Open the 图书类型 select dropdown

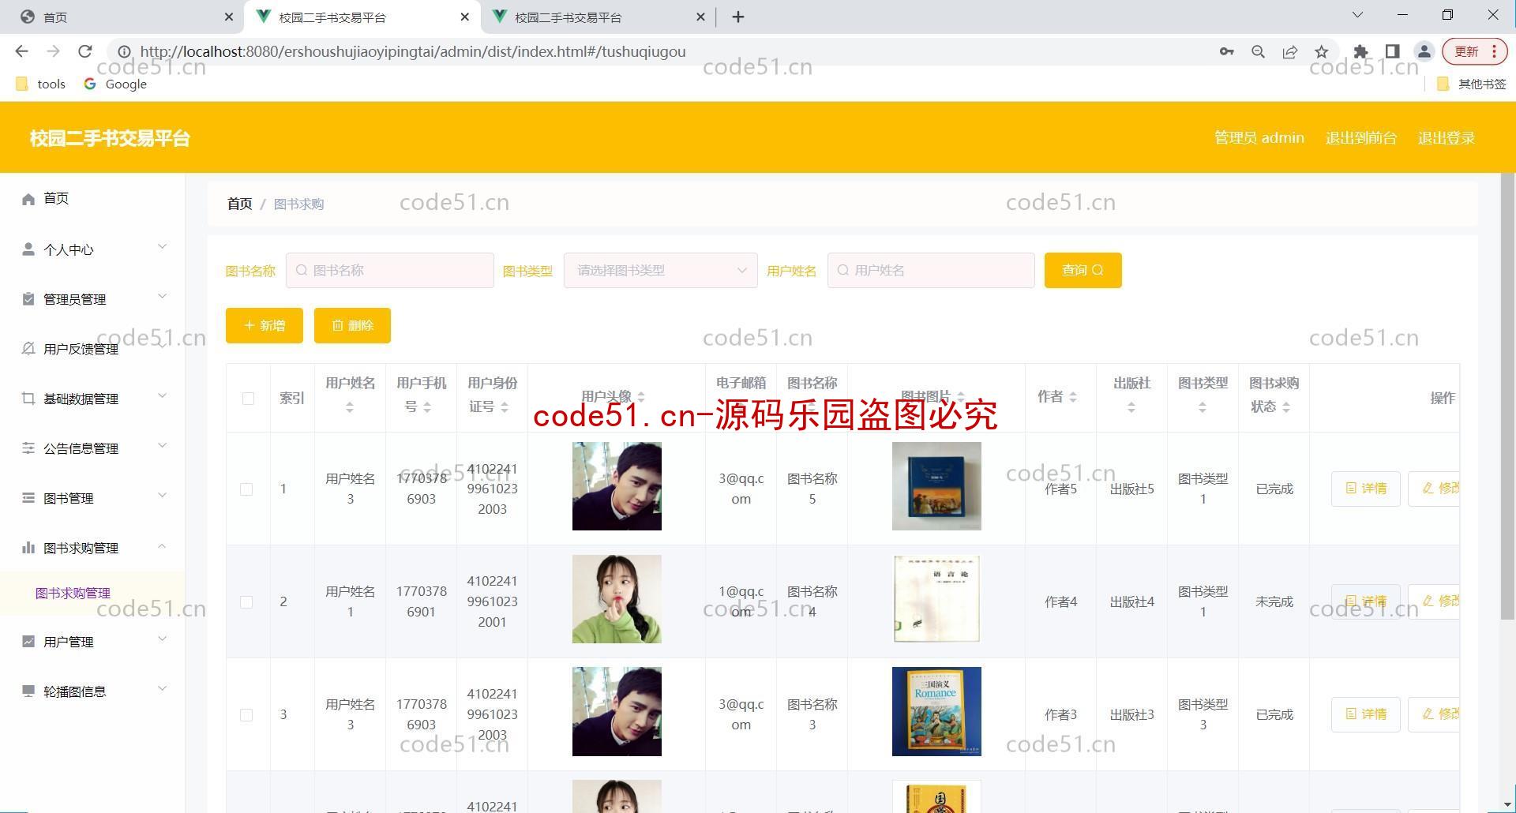point(661,271)
